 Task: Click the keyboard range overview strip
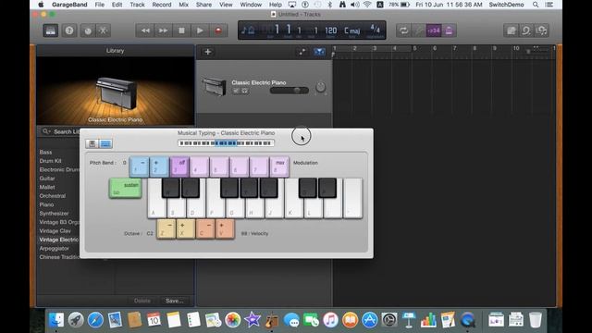point(226,143)
